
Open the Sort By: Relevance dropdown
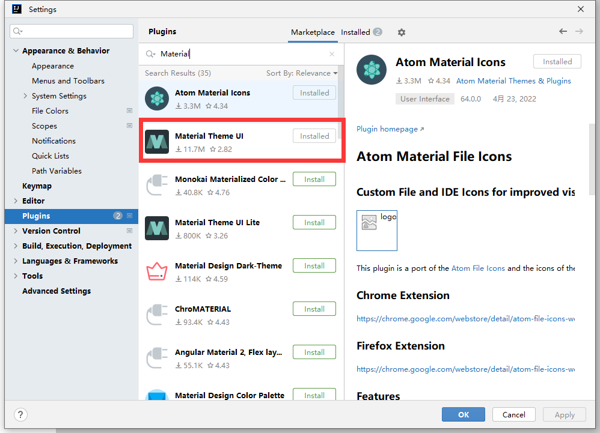coord(302,73)
